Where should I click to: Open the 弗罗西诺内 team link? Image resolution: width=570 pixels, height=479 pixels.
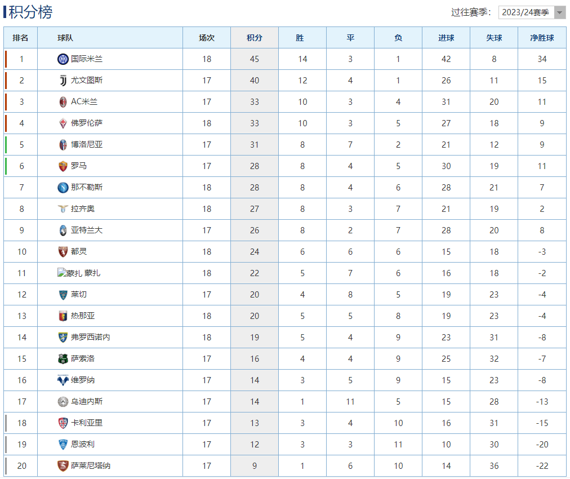91,337
